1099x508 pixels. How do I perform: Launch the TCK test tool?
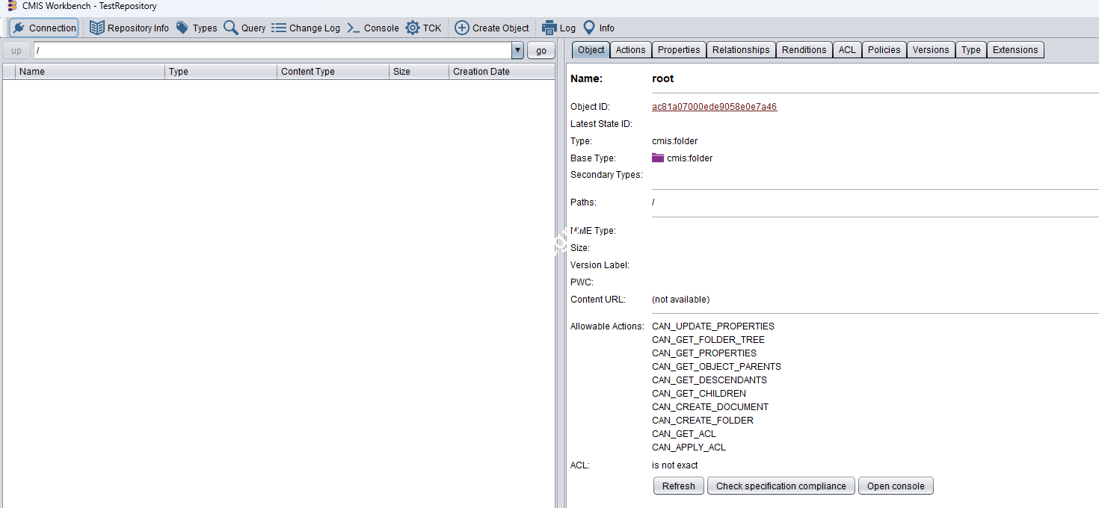coord(424,27)
